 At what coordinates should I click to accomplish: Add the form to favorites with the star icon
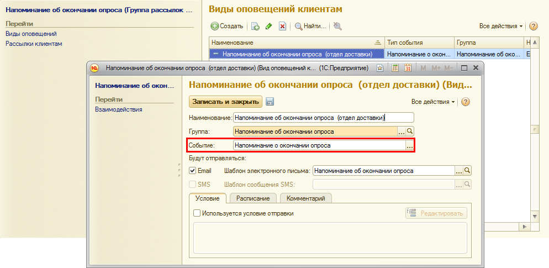(x=380, y=68)
